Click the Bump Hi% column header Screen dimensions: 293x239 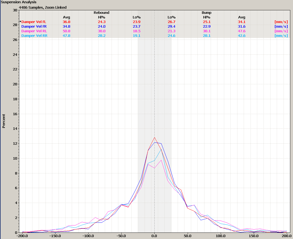tap(207, 17)
